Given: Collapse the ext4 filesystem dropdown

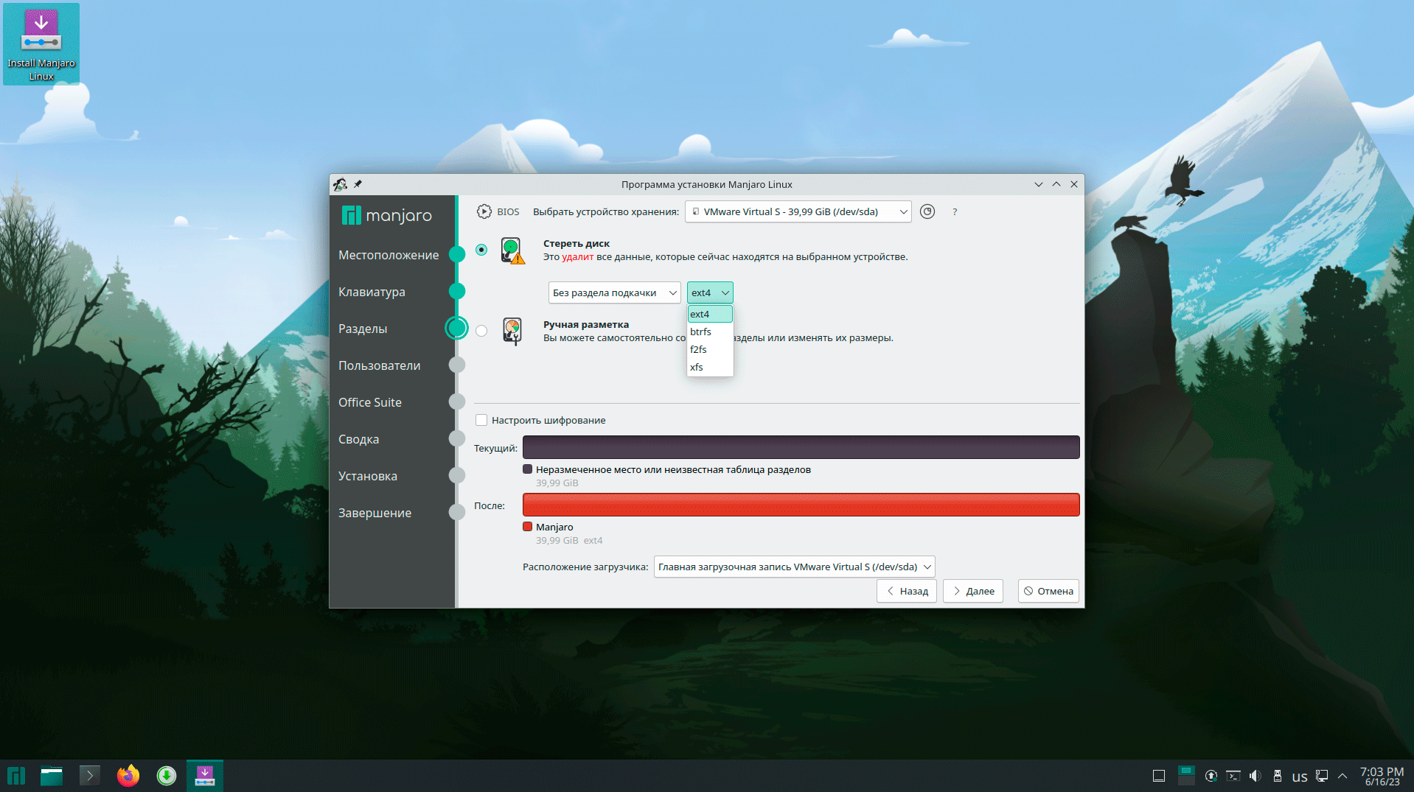Looking at the screenshot, I should coord(710,292).
